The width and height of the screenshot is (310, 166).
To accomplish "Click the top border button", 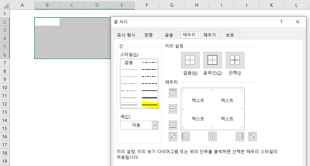I will [173, 93].
